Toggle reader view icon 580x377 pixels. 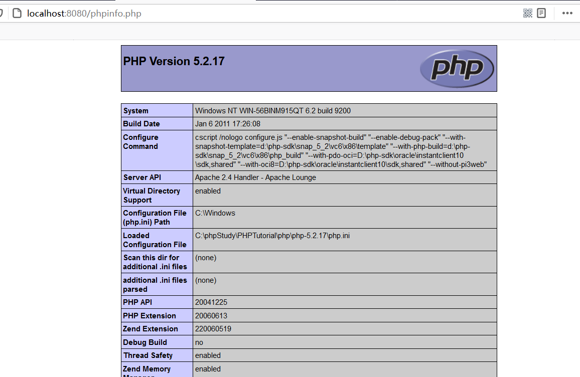point(541,14)
